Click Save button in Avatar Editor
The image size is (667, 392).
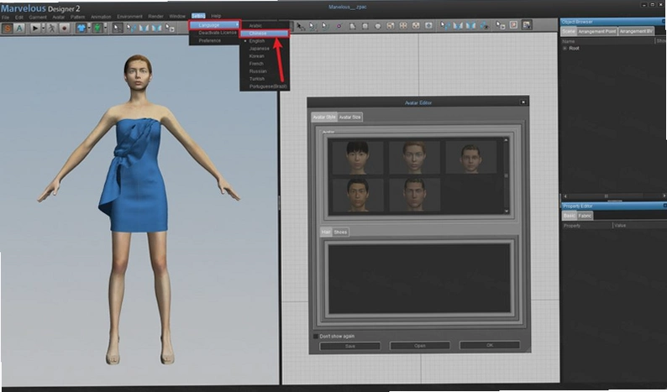tap(350, 346)
